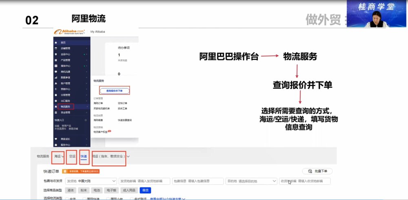The height and width of the screenshot is (200, 408).
Task: Click the shield icon below 店铺管理
Action: (x=55, y=54)
